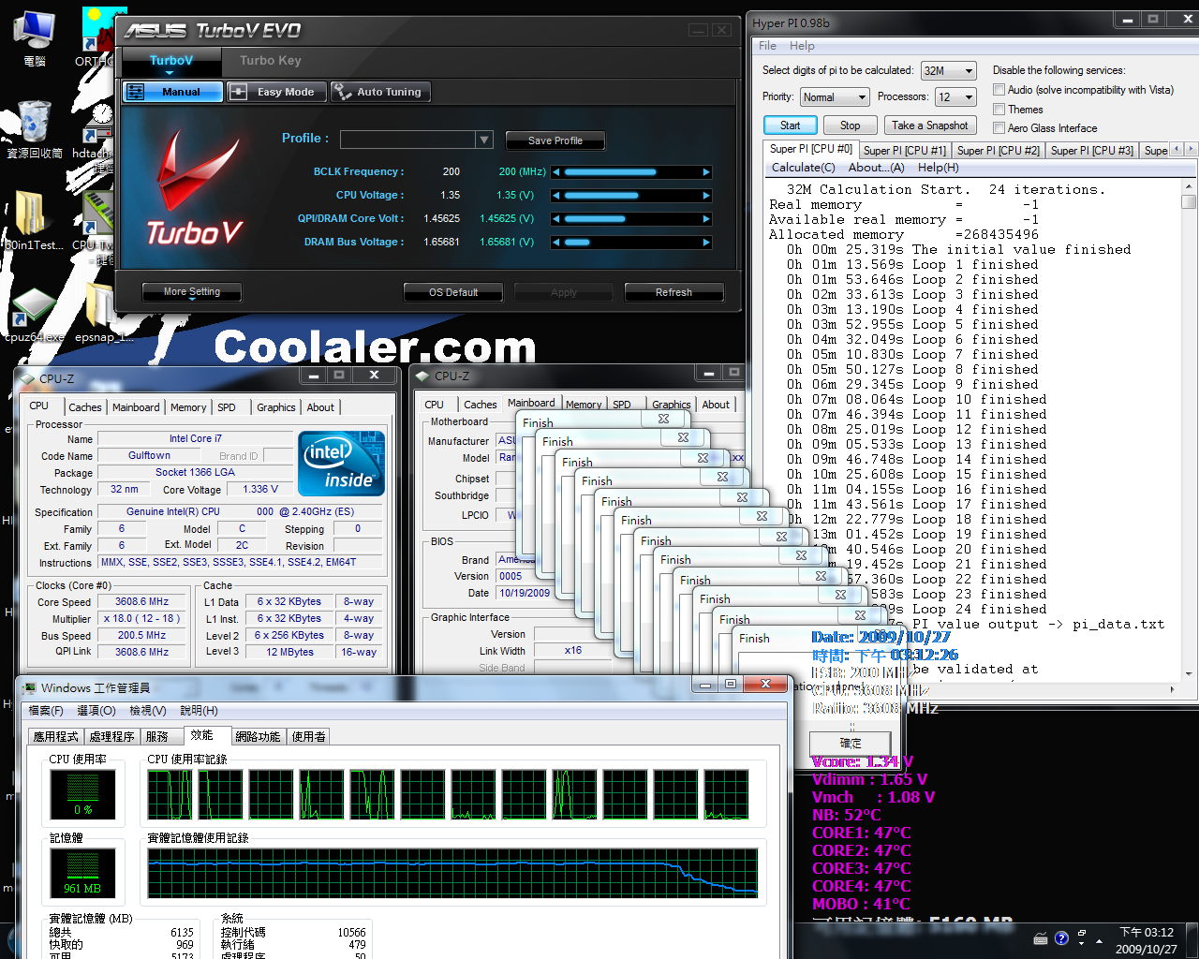
Task: Select Super PI [CPU #2] tab
Action: tap(998, 151)
